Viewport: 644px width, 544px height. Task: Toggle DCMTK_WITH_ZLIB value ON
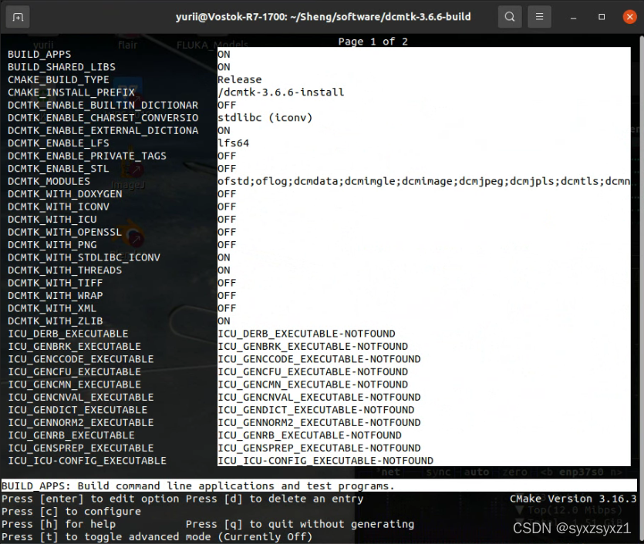[x=224, y=321]
